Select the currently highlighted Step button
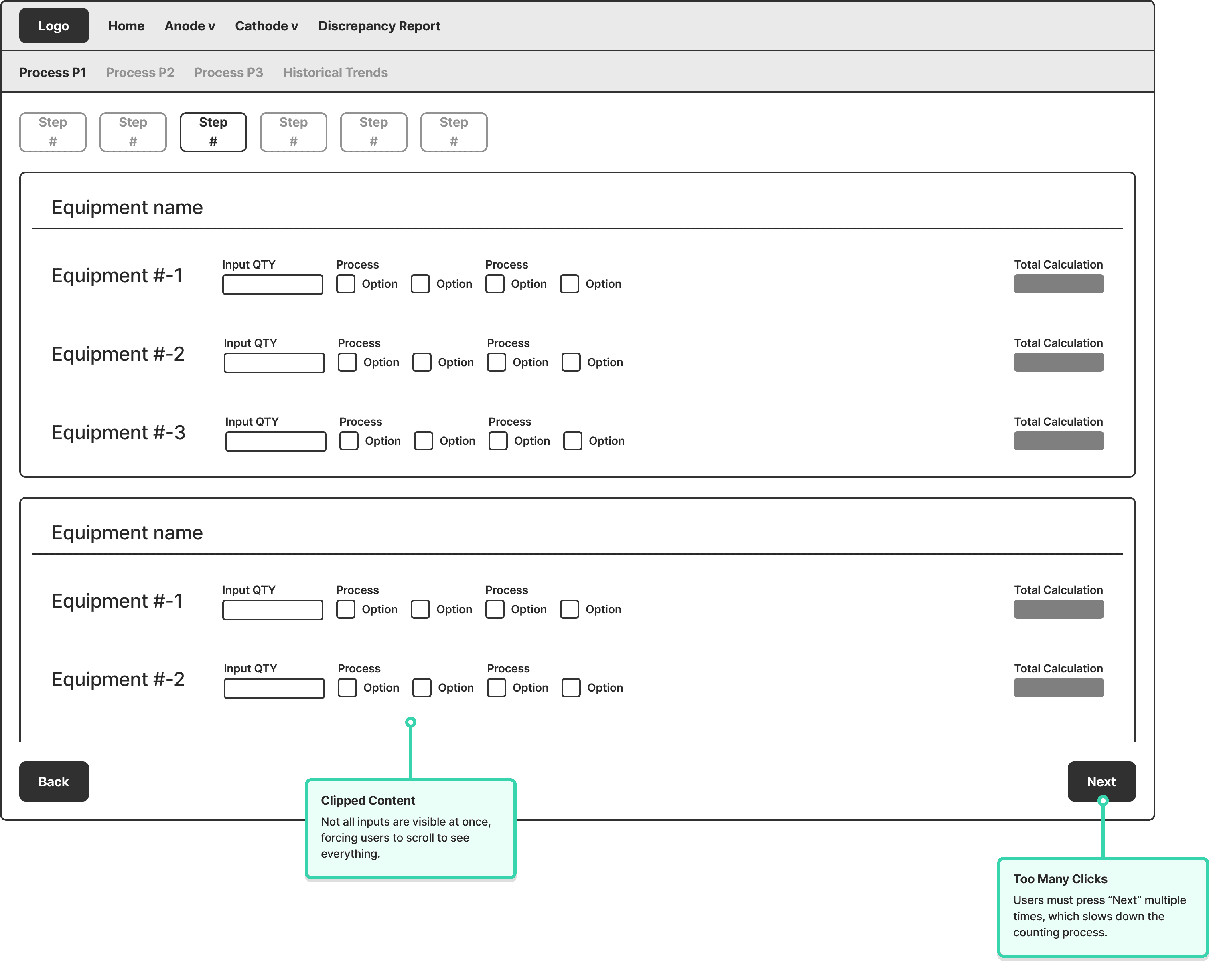Image resolution: width=1209 pixels, height=961 pixels. (x=213, y=132)
